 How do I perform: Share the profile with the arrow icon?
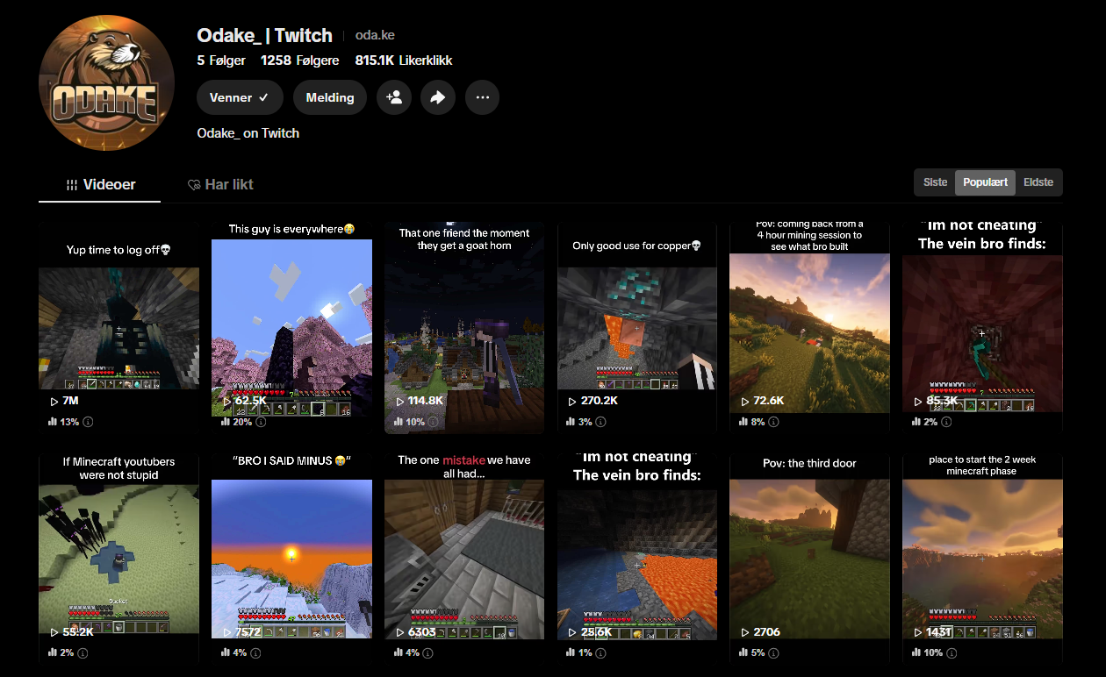click(438, 97)
